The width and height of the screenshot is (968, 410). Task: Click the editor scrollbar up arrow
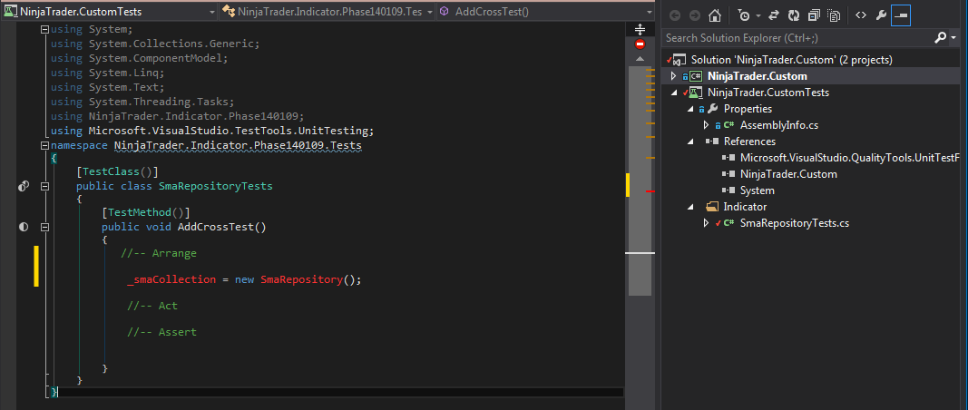pyautogui.click(x=640, y=59)
